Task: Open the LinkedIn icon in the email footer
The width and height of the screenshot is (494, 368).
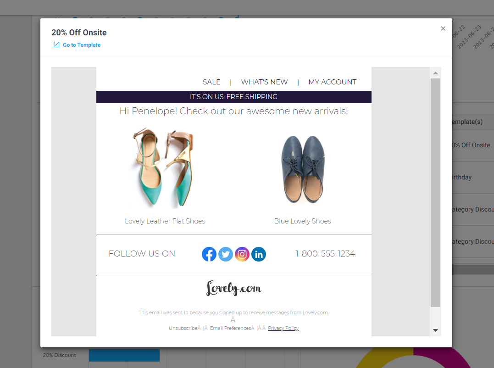Action: coord(259,254)
